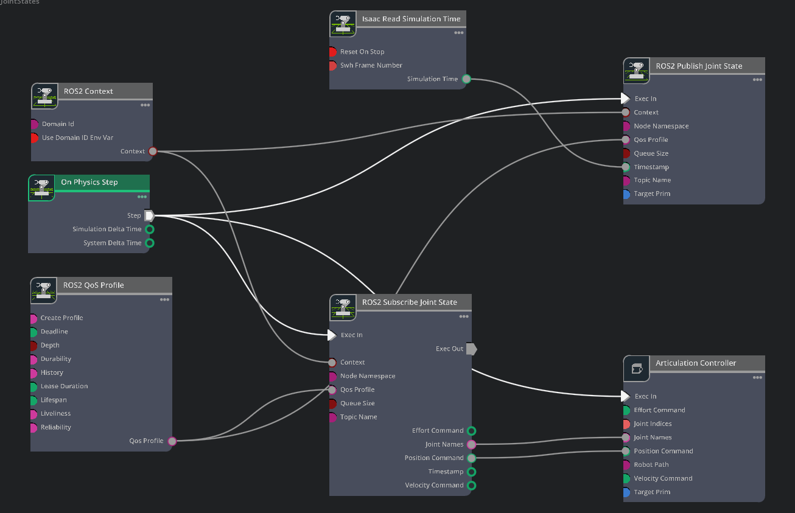This screenshot has height=513, width=795.
Task: Click Subscribe Joint State's Queue Size port
Action: tap(333, 403)
